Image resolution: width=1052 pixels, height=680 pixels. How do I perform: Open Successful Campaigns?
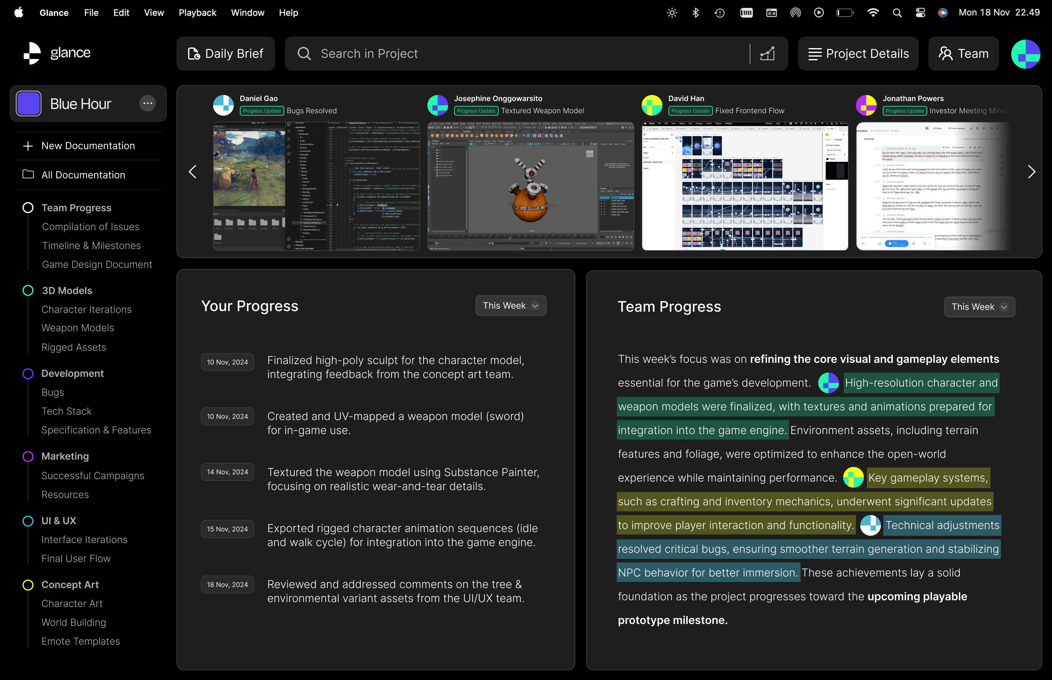93,475
